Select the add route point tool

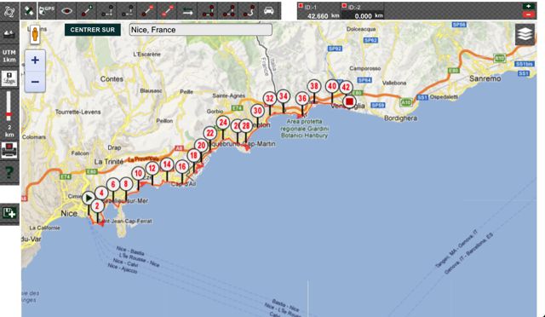(x=87, y=11)
